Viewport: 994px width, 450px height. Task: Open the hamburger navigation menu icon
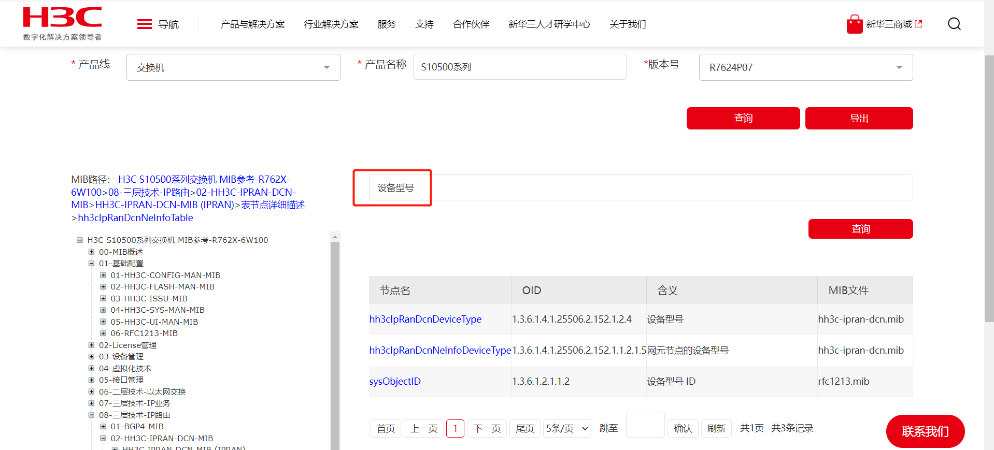144,24
